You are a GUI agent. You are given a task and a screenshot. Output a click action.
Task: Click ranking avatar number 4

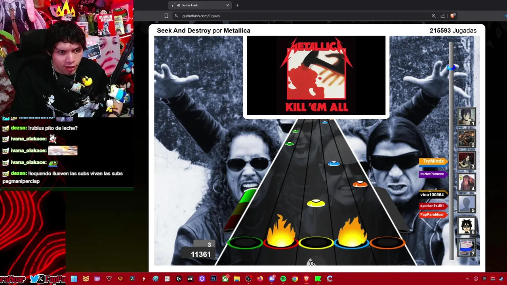pos(467,182)
